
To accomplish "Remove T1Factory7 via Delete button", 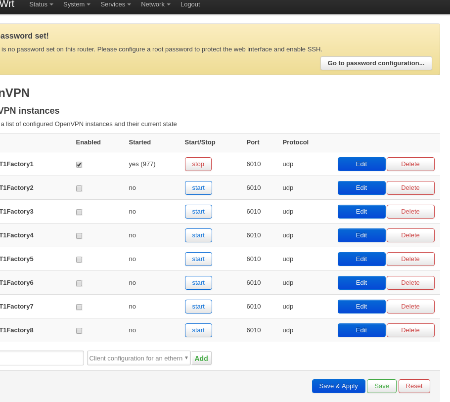I will [410, 307].
